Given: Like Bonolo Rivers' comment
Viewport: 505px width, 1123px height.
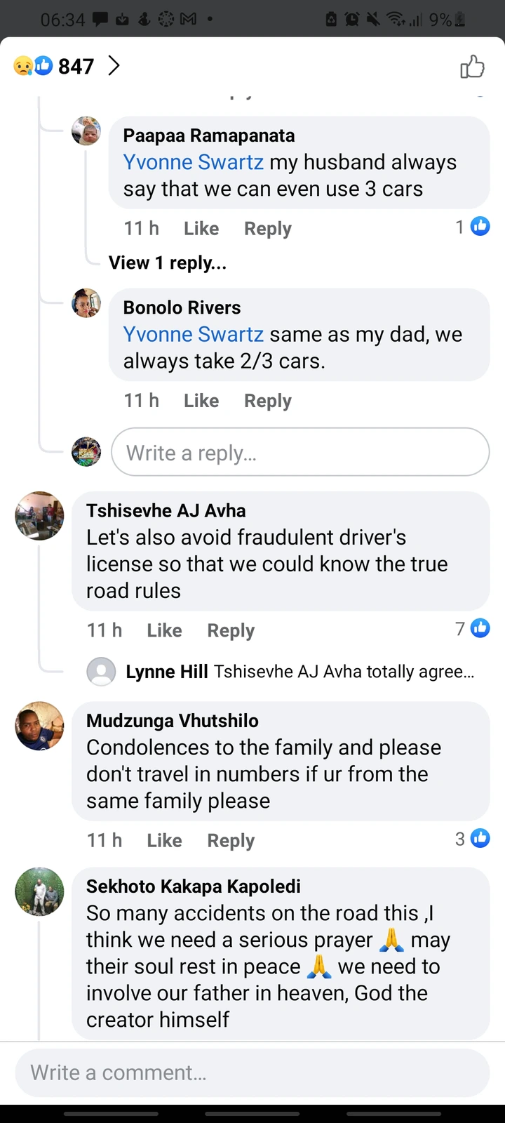Looking at the screenshot, I should point(201,401).
